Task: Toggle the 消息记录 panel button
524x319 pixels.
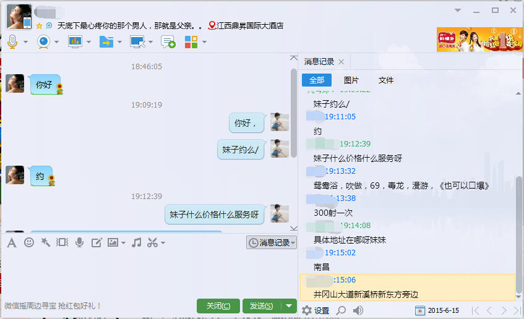Action: (272, 243)
